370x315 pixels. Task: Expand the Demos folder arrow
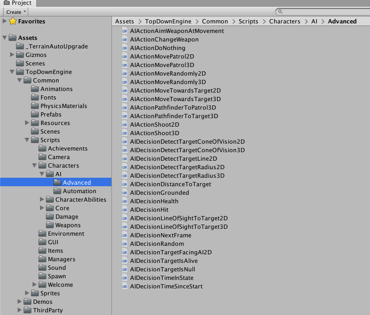pyautogui.click(x=20, y=301)
